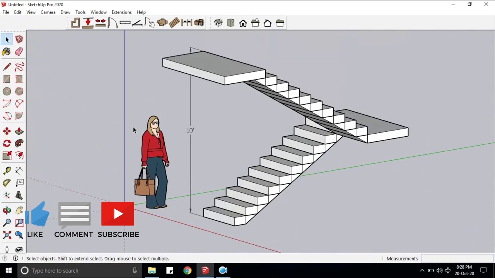The height and width of the screenshot is (278, 495).
Task: Open the View menu
Action: click(31, 12)
